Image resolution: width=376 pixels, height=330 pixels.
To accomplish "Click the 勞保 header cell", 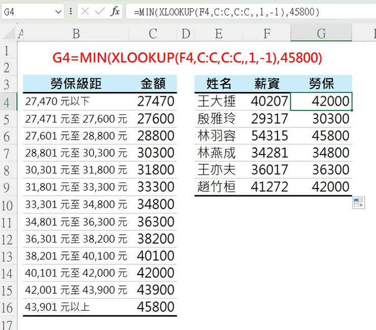I will point(321,84).
